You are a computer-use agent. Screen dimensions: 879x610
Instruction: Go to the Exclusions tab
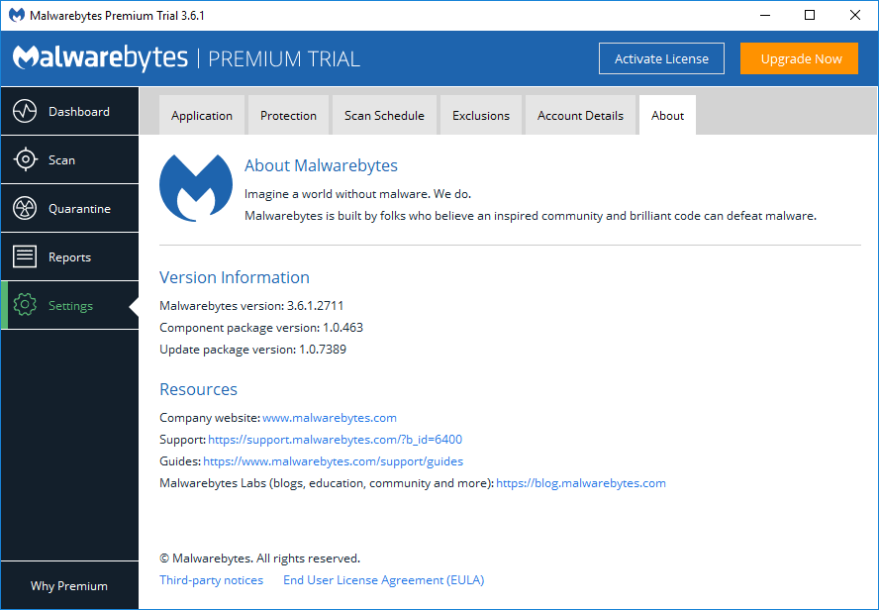481,115
